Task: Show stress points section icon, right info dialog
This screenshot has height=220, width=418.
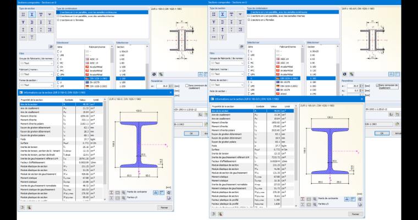Action: [x=302, y=199]
